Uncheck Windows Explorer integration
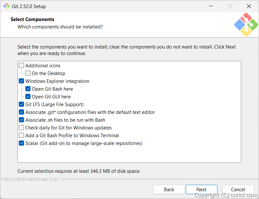This screenshot has height=199, width=259. pos(21,81)
